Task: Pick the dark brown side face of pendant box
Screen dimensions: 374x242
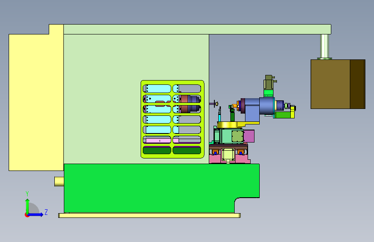Action: 358,84
